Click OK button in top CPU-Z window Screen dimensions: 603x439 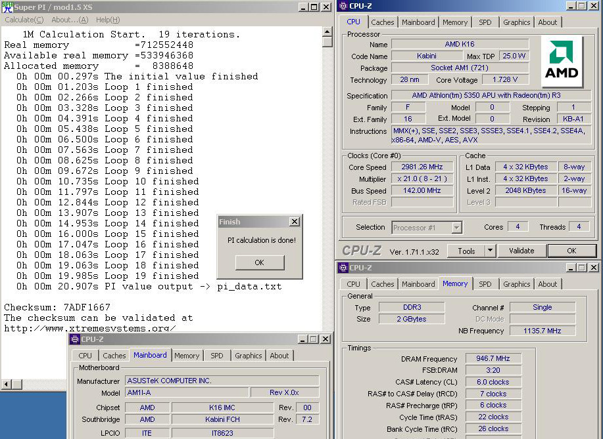tap(571, 251)
